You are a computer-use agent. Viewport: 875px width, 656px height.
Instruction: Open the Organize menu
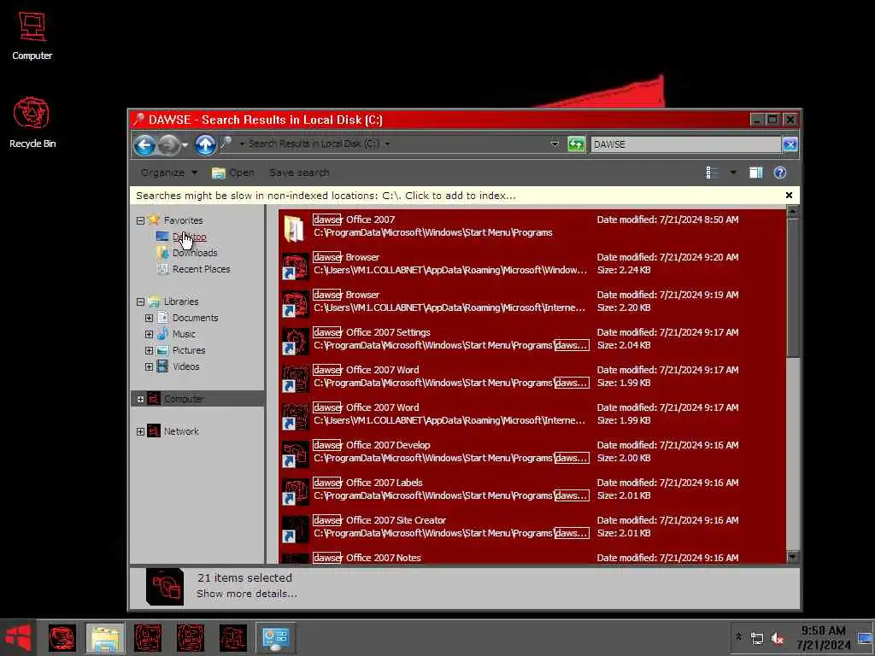coord(168,173)
